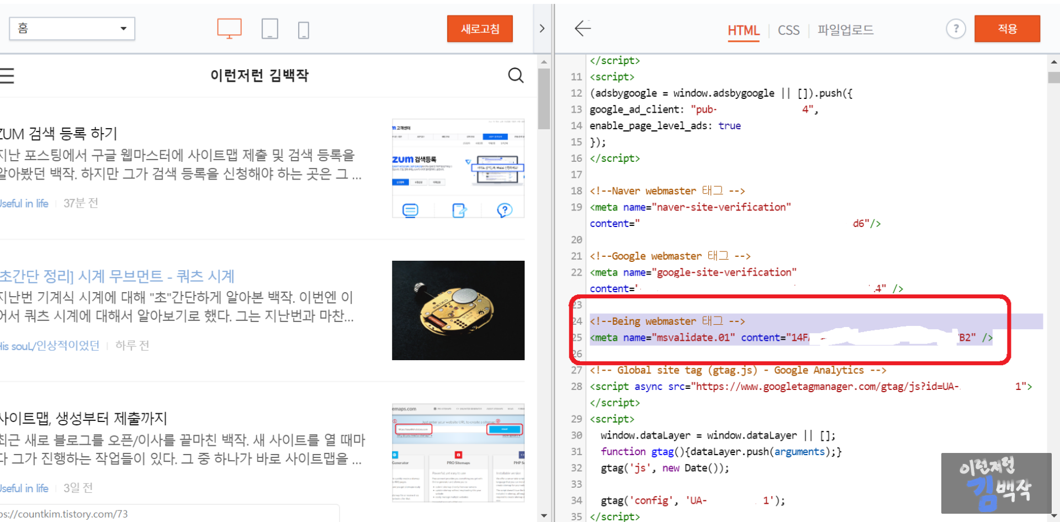Go back using the left arrow icon
The width and height of the screenshot is (1060, 522).
pyautogui.click(x=582, y=29)
